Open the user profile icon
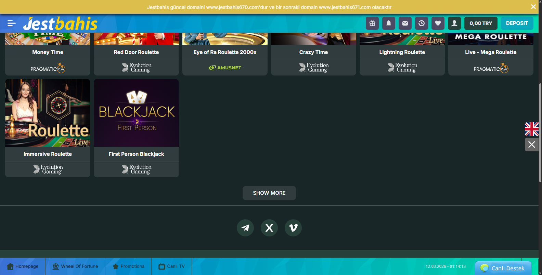This screenshot has height=275, width=542. (x=454, y=23)
